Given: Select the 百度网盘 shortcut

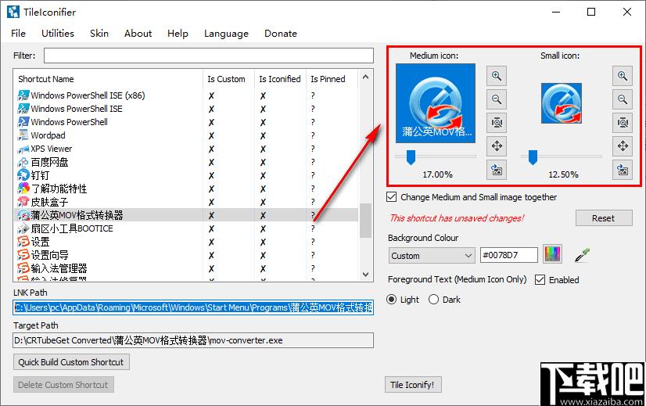Looking at the screenshot, I should pyautogui.click(x=188, y=162).
